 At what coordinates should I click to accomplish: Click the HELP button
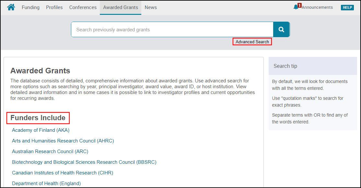(x=347, y=7)
